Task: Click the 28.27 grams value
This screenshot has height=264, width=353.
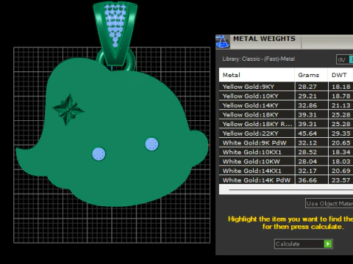Action: pos(307,87)
